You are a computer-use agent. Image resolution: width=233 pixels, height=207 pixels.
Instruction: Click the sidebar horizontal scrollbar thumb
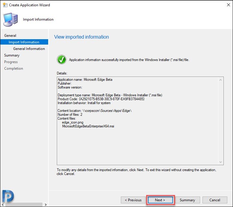coord(23,205)
